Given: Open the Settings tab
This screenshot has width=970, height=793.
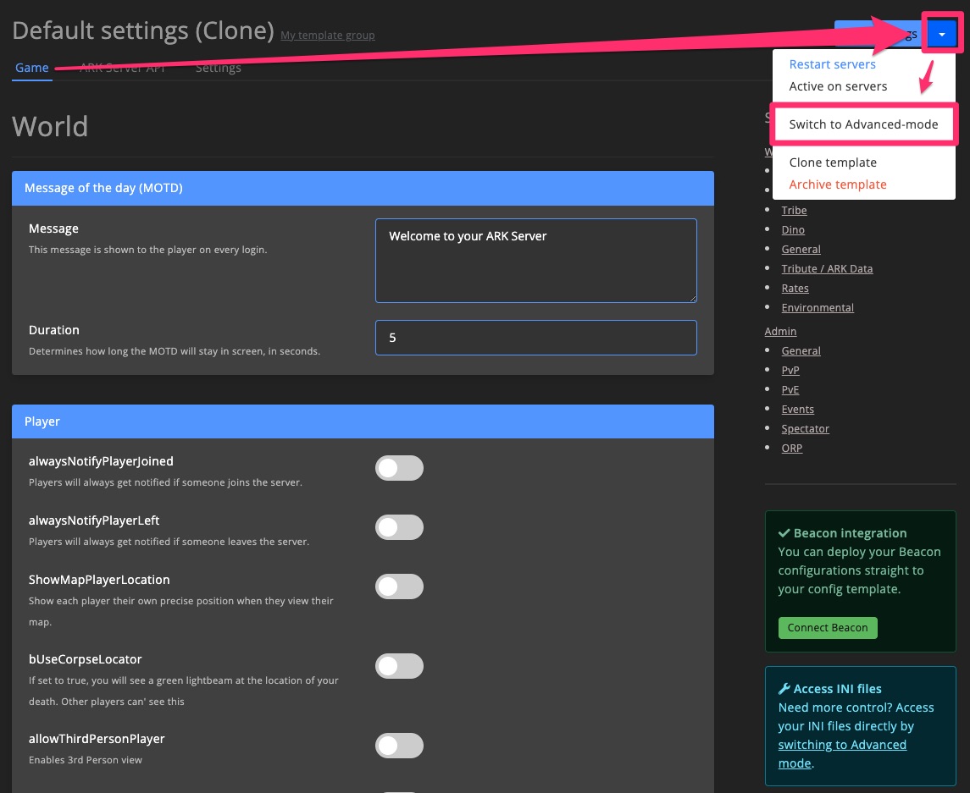Looking at the screenshot, I should [218, 68].
